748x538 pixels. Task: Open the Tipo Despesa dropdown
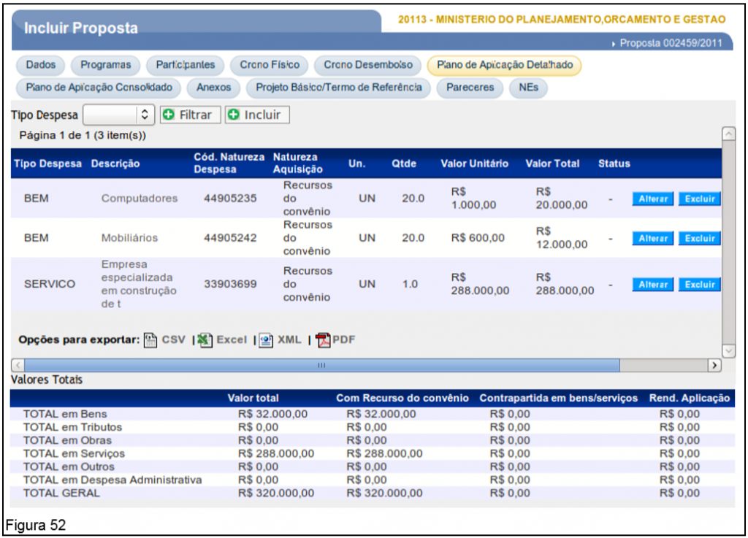point(118,115)
